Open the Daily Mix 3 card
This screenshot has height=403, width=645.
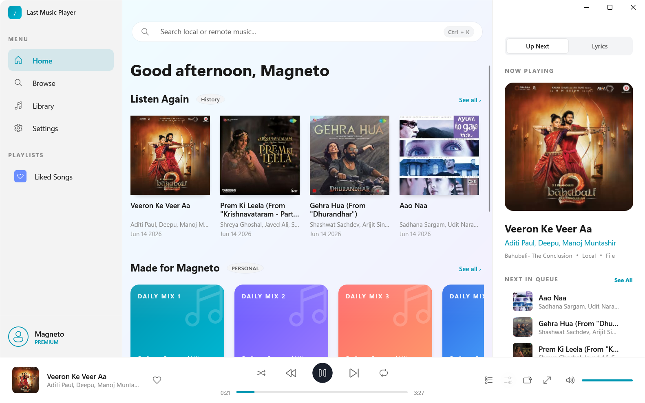coord(385,321)
